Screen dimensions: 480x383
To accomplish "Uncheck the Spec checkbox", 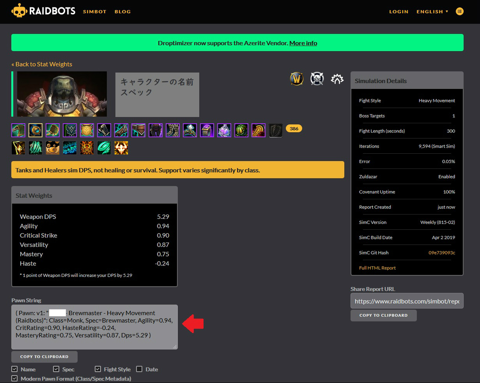I will click(x=56, y=369).
